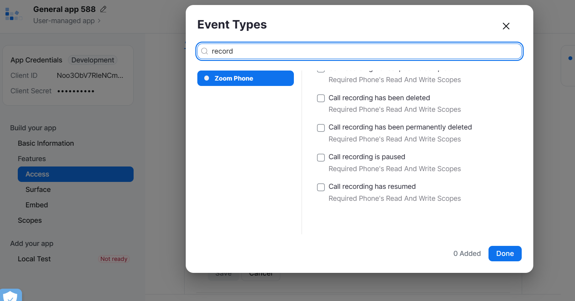Image resolution: width=575 pixels, height=301 pixels.
Task: Open Basic Information in the sidebar
Action: [46, 143]
